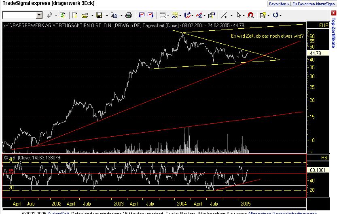
Task: Expand the dropdown beside light bulb icon
Action: (x=269, y=15)
